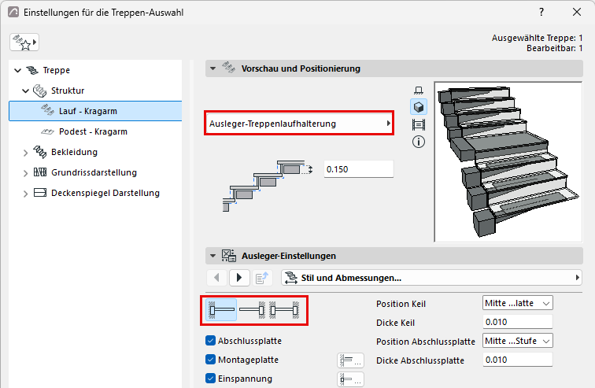Close the Treppen-Auswahl settings dialog

pyautogui.click(x=577, y=12)
